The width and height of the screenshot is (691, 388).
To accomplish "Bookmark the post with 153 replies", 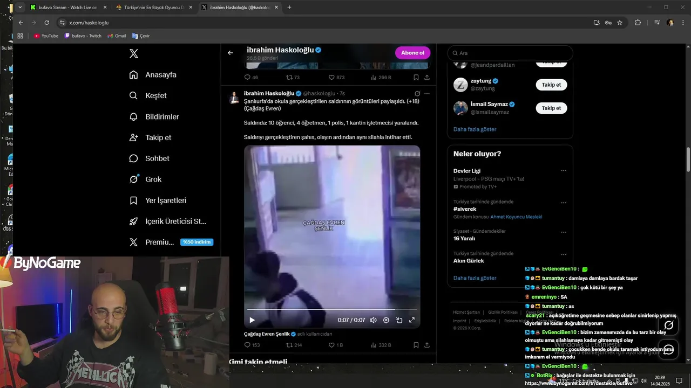I will tap(416, 345).
